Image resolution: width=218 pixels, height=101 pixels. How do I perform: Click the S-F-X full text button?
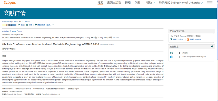click(x=9, y=25)
